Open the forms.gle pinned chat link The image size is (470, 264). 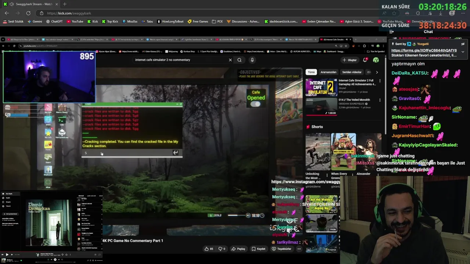pyautogui.click(x=424, y=50)
